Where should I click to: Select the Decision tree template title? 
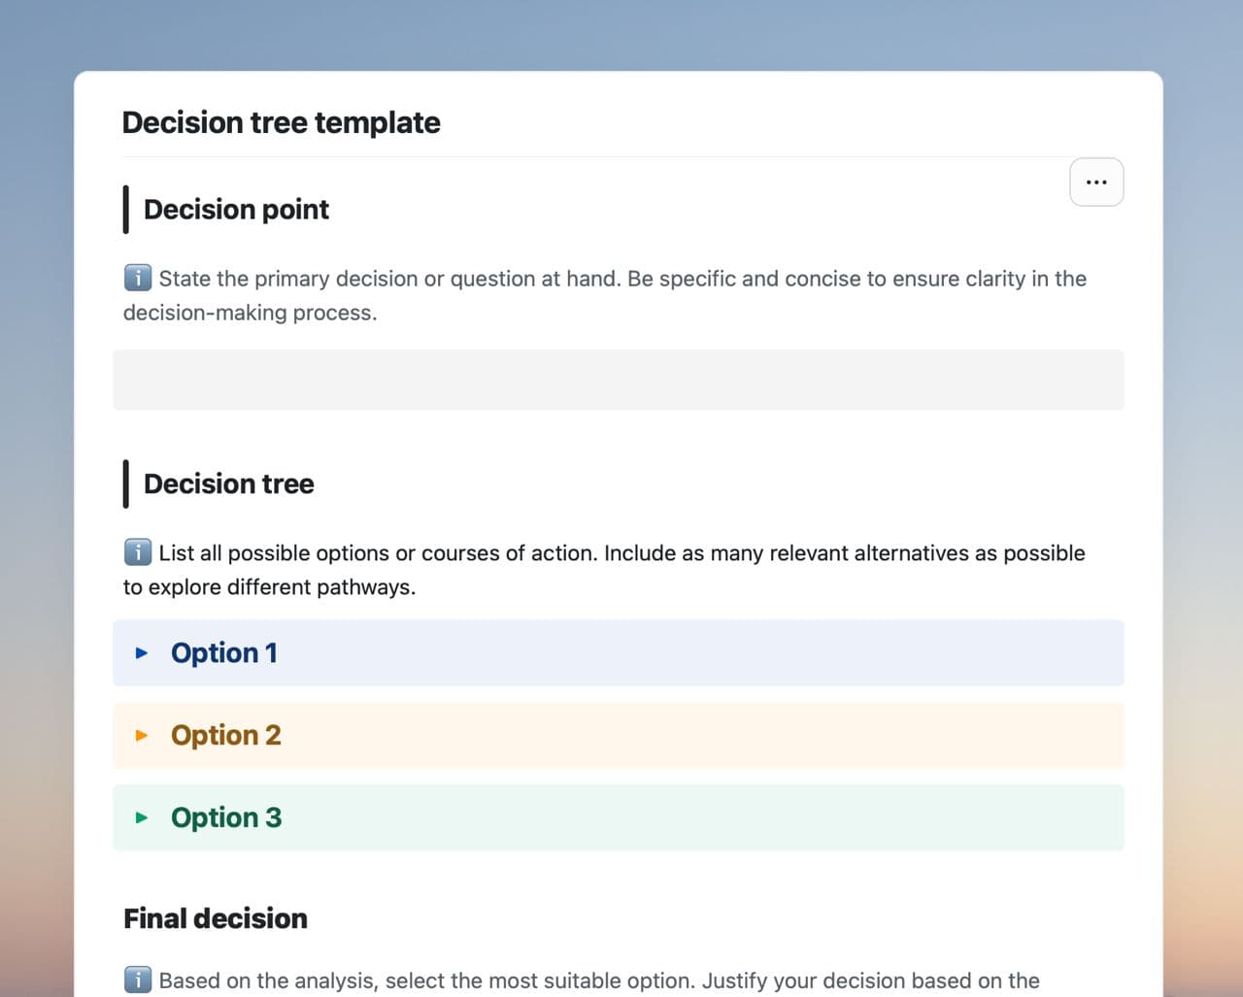click(x=281, y=123)
